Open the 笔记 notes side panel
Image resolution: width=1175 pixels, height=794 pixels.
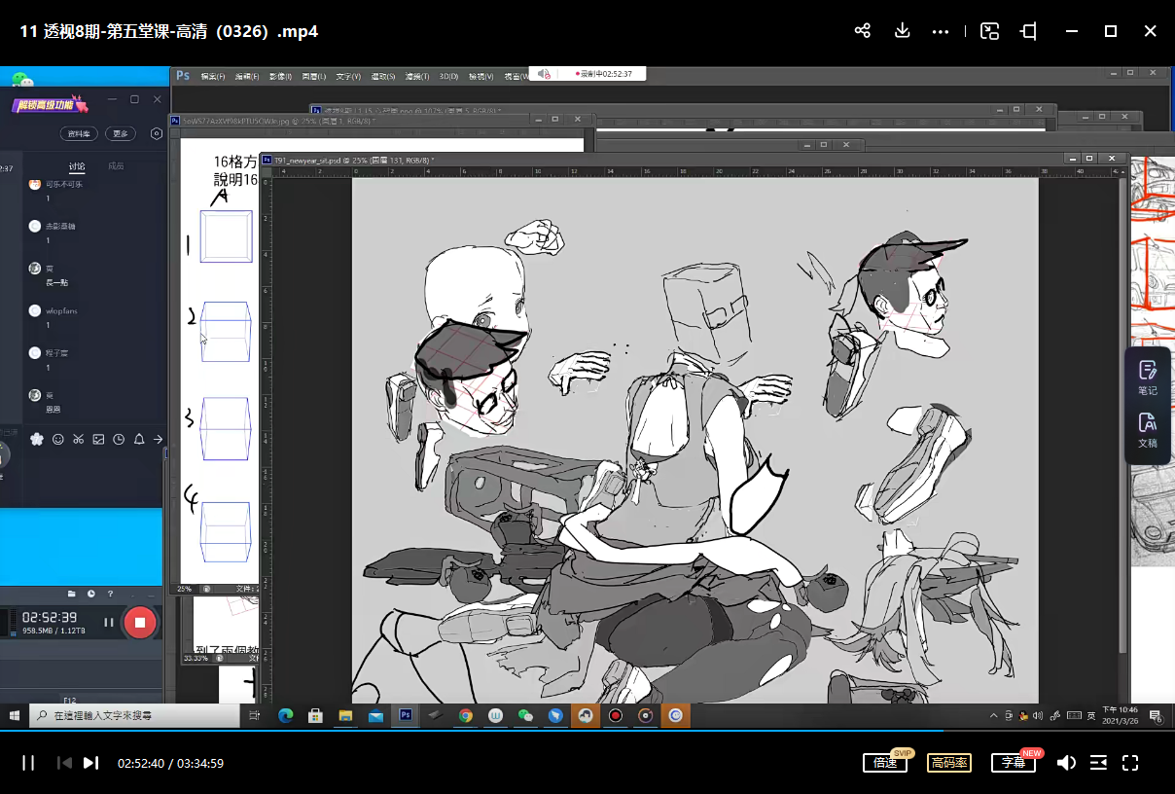[1148, 378]
